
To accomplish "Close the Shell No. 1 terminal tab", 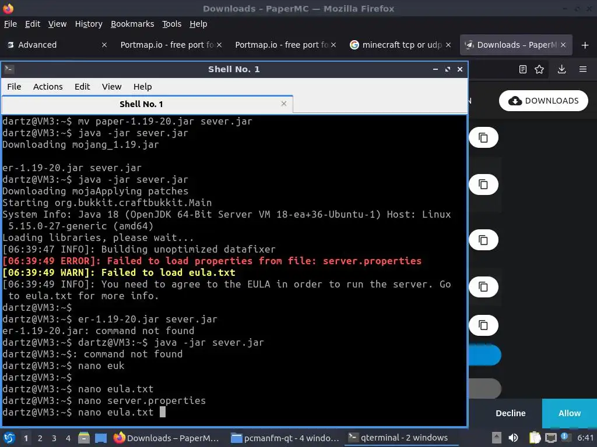I will [284, 104].
